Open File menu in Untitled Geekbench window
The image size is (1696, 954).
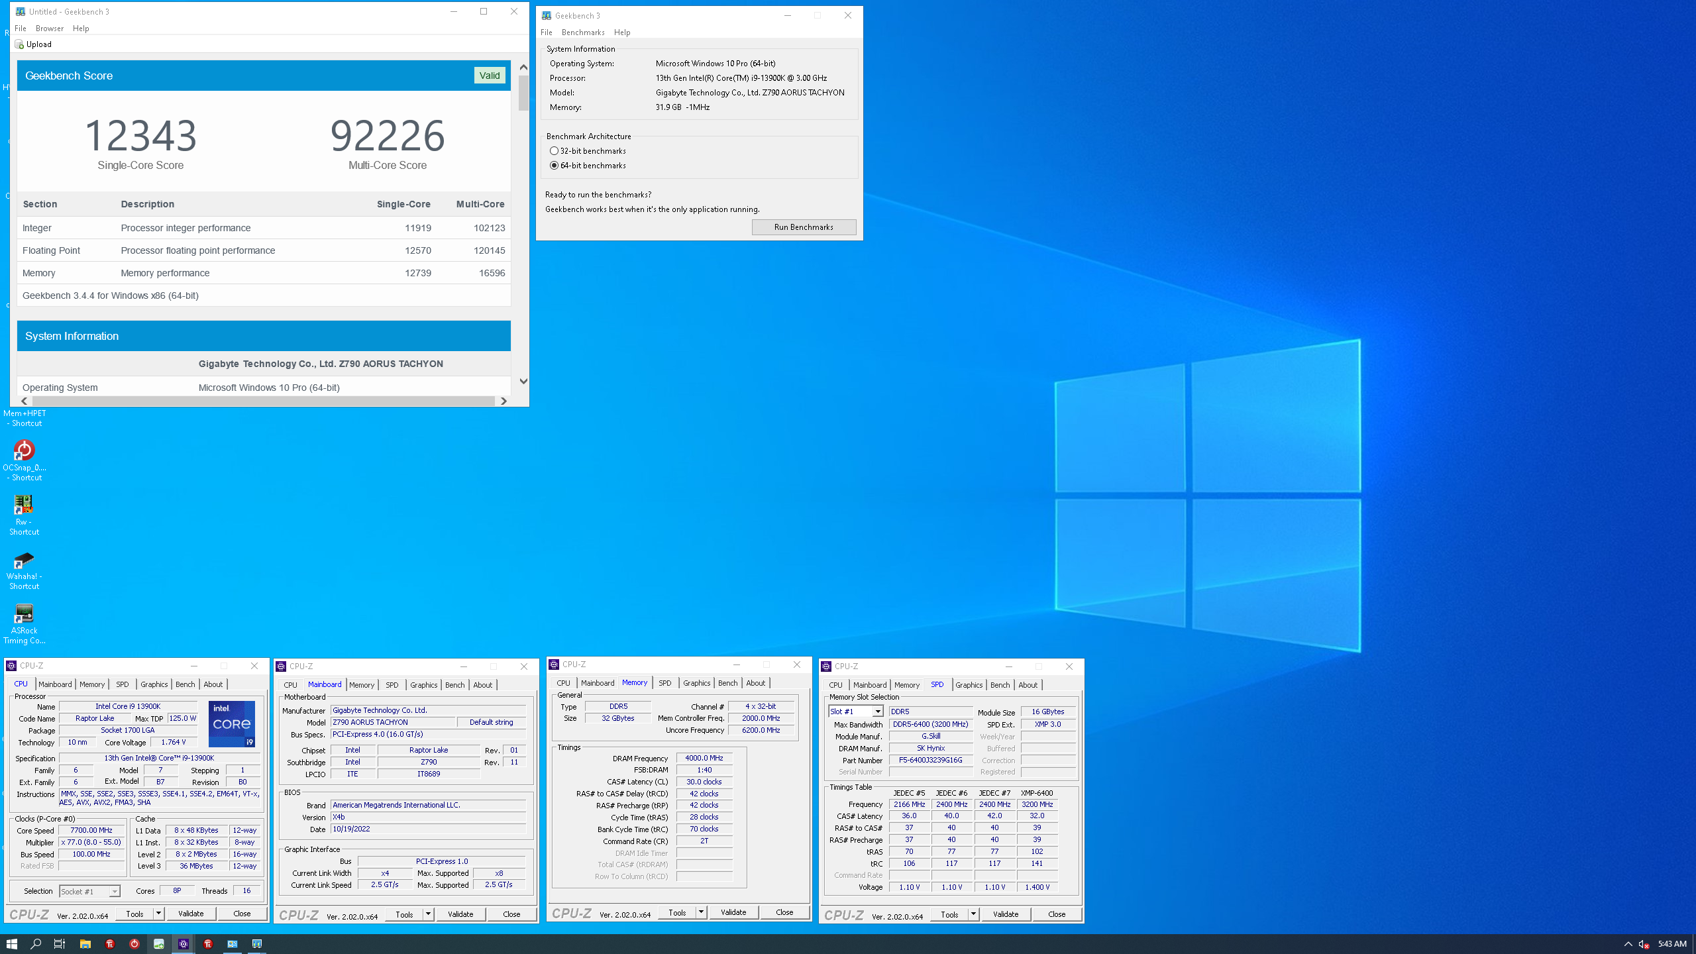tap(21, 28)
